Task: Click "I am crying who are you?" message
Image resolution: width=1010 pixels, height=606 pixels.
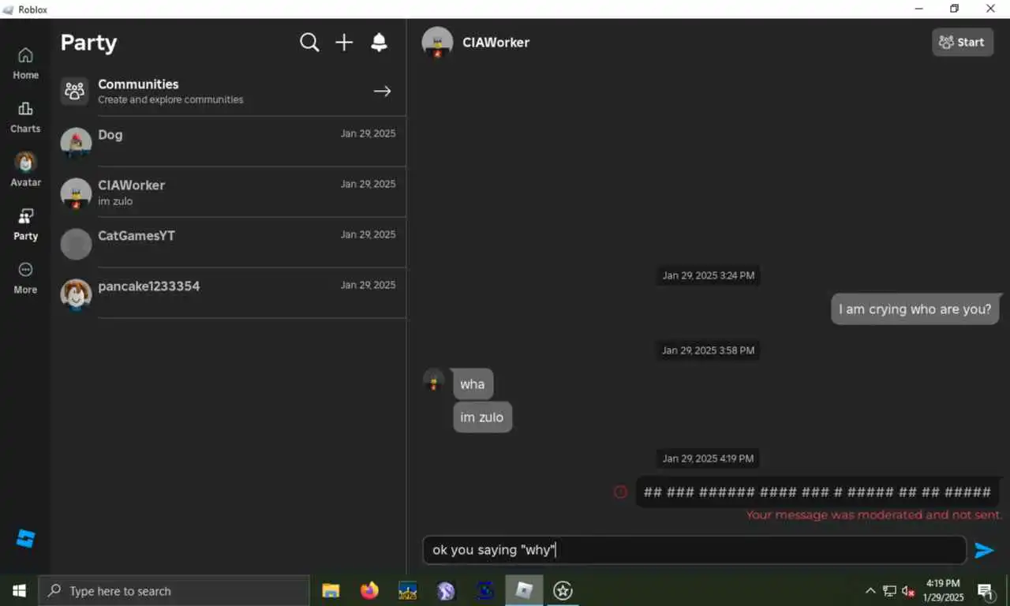Action: (x=915, y=309)
